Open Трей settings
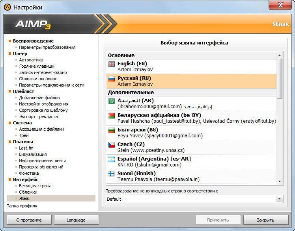 [x=24, y=135]
